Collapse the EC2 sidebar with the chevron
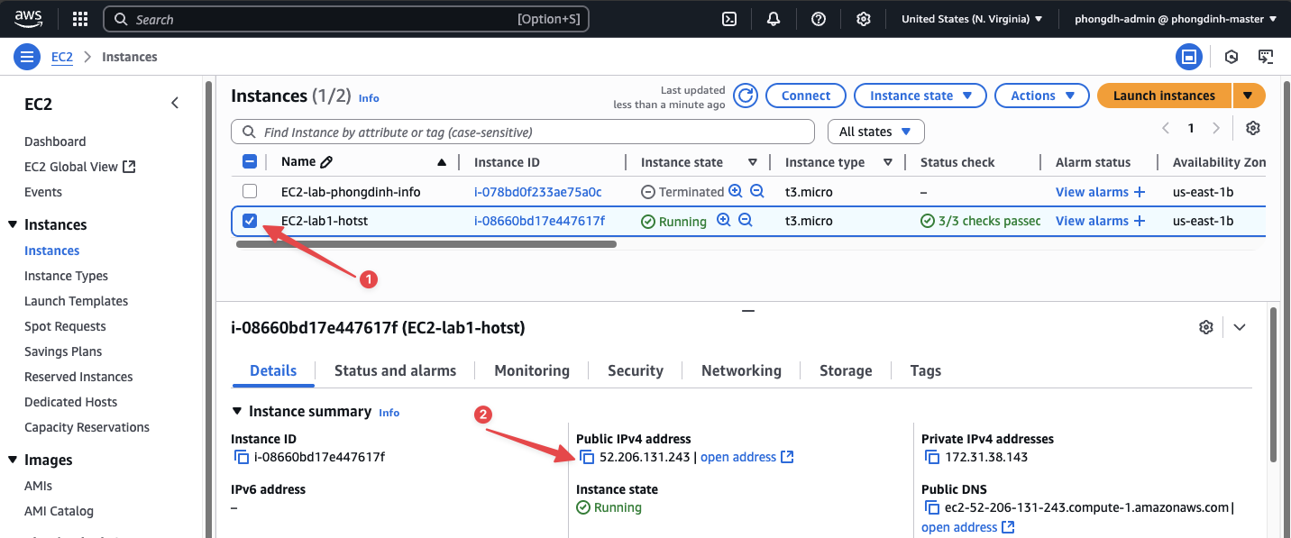Viewport: 1291px width, 538px height. coord(175,104)
